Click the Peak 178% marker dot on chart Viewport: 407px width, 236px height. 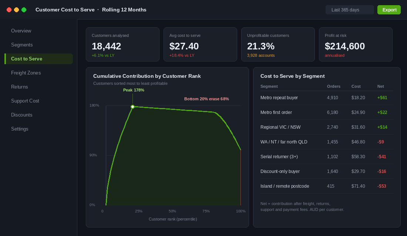tap(132, 107)
